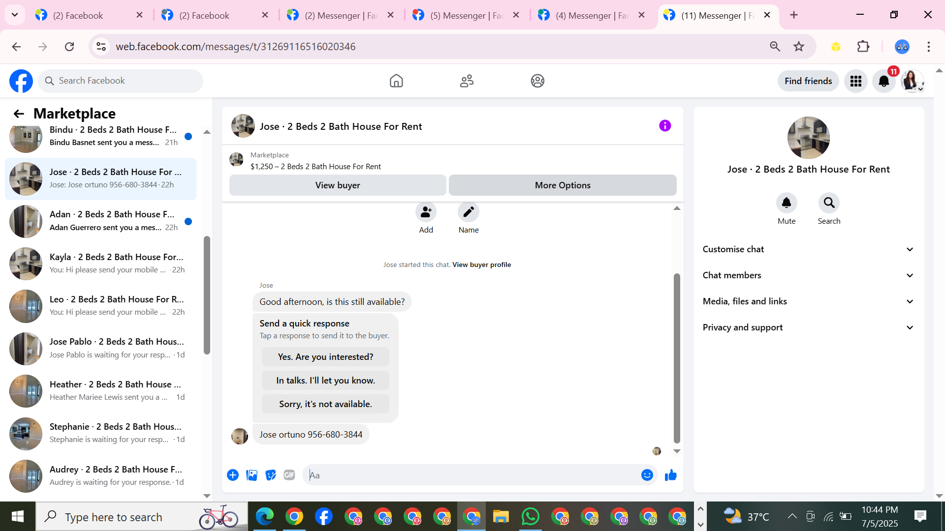Click the GIF icon in composer
This screenshot has height=531, width=945.
coord(289,475)
